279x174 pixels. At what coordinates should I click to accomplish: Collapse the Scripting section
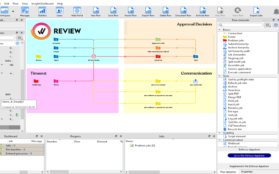pyautogui.click(x=220, y=133)
